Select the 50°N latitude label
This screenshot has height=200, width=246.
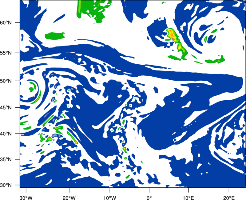coord(6,81)
